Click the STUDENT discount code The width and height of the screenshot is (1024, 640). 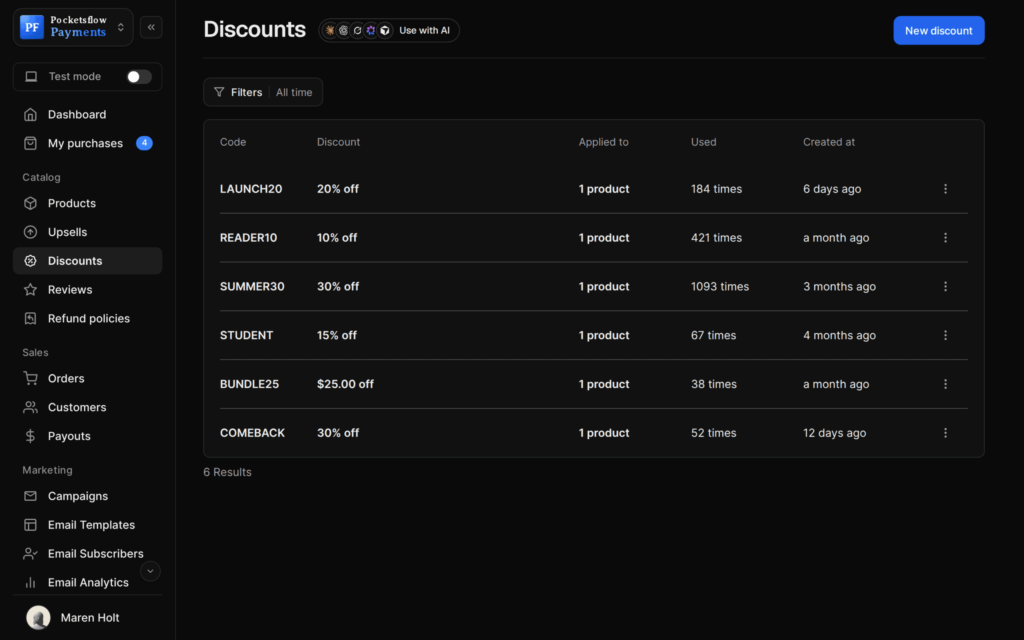246,335
